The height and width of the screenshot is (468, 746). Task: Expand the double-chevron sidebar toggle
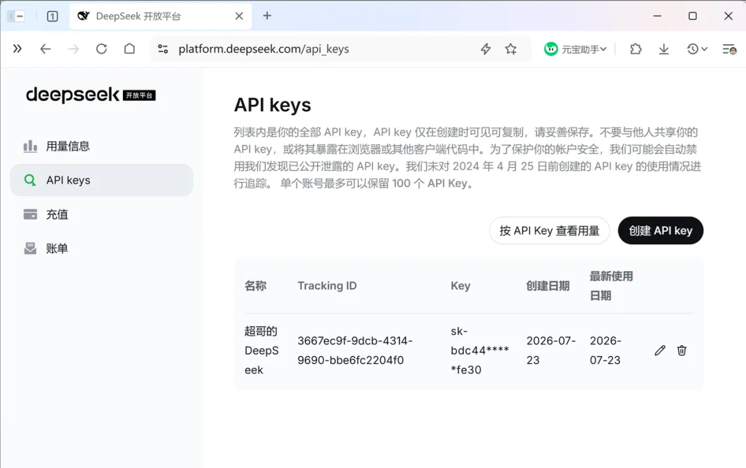coord(17,48)
